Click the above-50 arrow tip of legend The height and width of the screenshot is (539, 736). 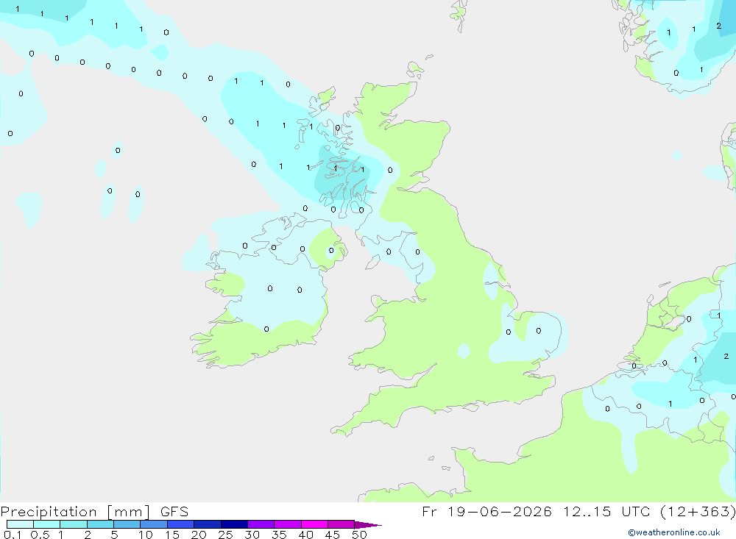tap(367, 524)
